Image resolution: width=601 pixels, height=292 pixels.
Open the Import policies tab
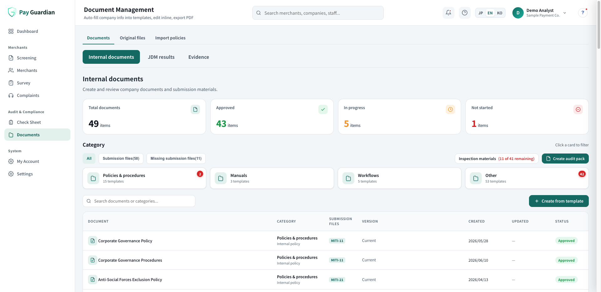[x=170, y=38]
